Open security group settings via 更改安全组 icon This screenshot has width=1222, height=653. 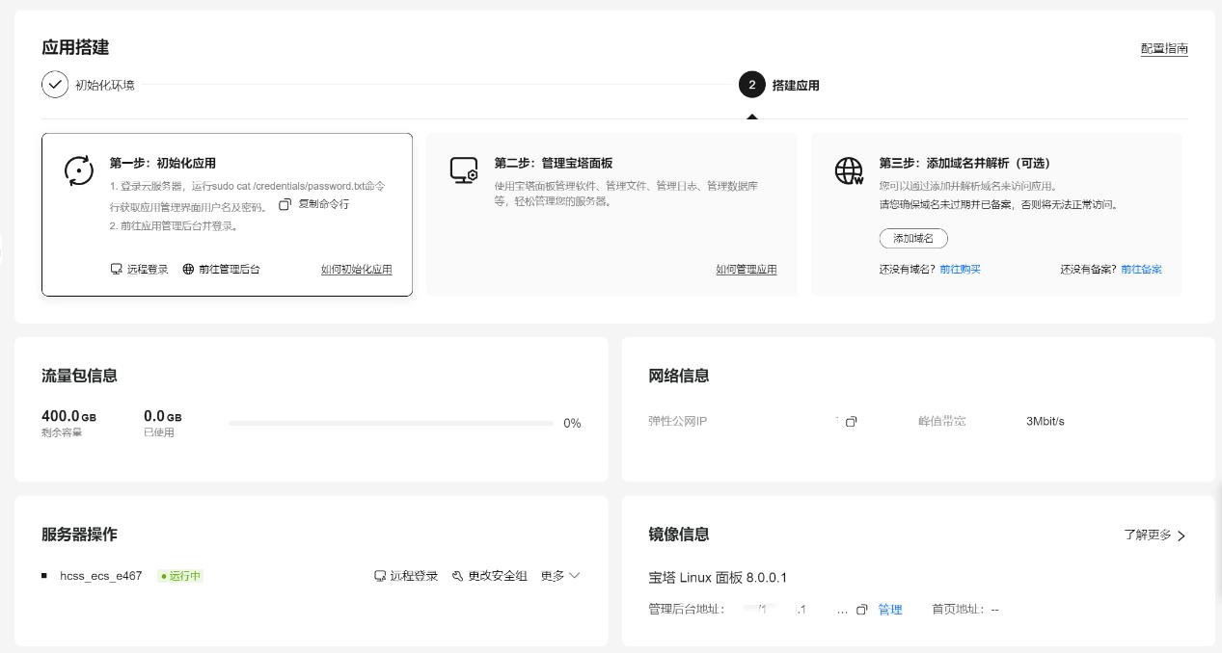[457, 575]
